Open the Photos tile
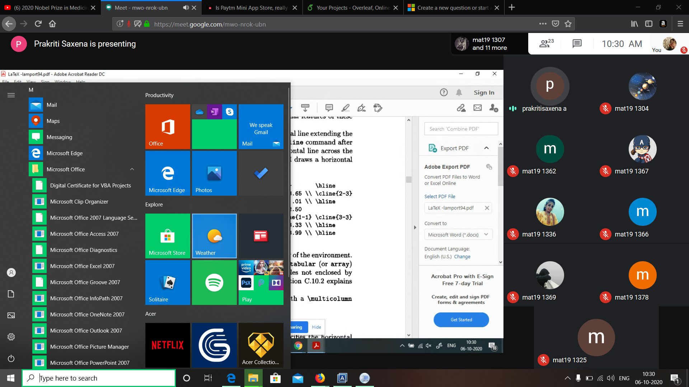The height and width of the screenshot is (387, 689). pyautogui.click(x=214, y=173)
